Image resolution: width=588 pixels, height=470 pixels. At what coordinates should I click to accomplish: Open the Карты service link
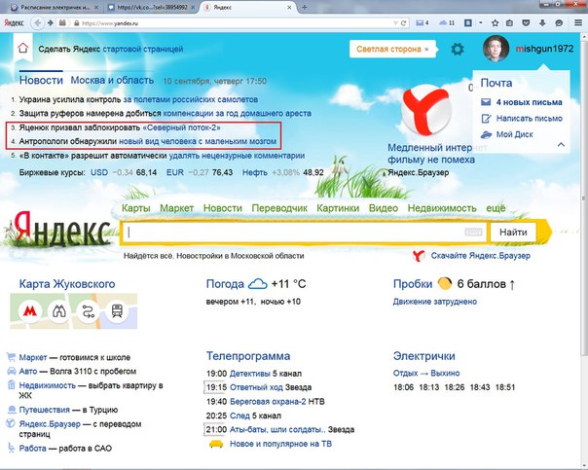[135, 208]
